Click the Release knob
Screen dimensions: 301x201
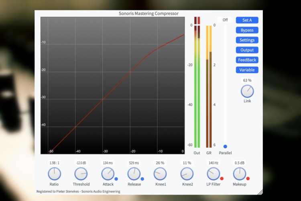[x=134, y=174]
